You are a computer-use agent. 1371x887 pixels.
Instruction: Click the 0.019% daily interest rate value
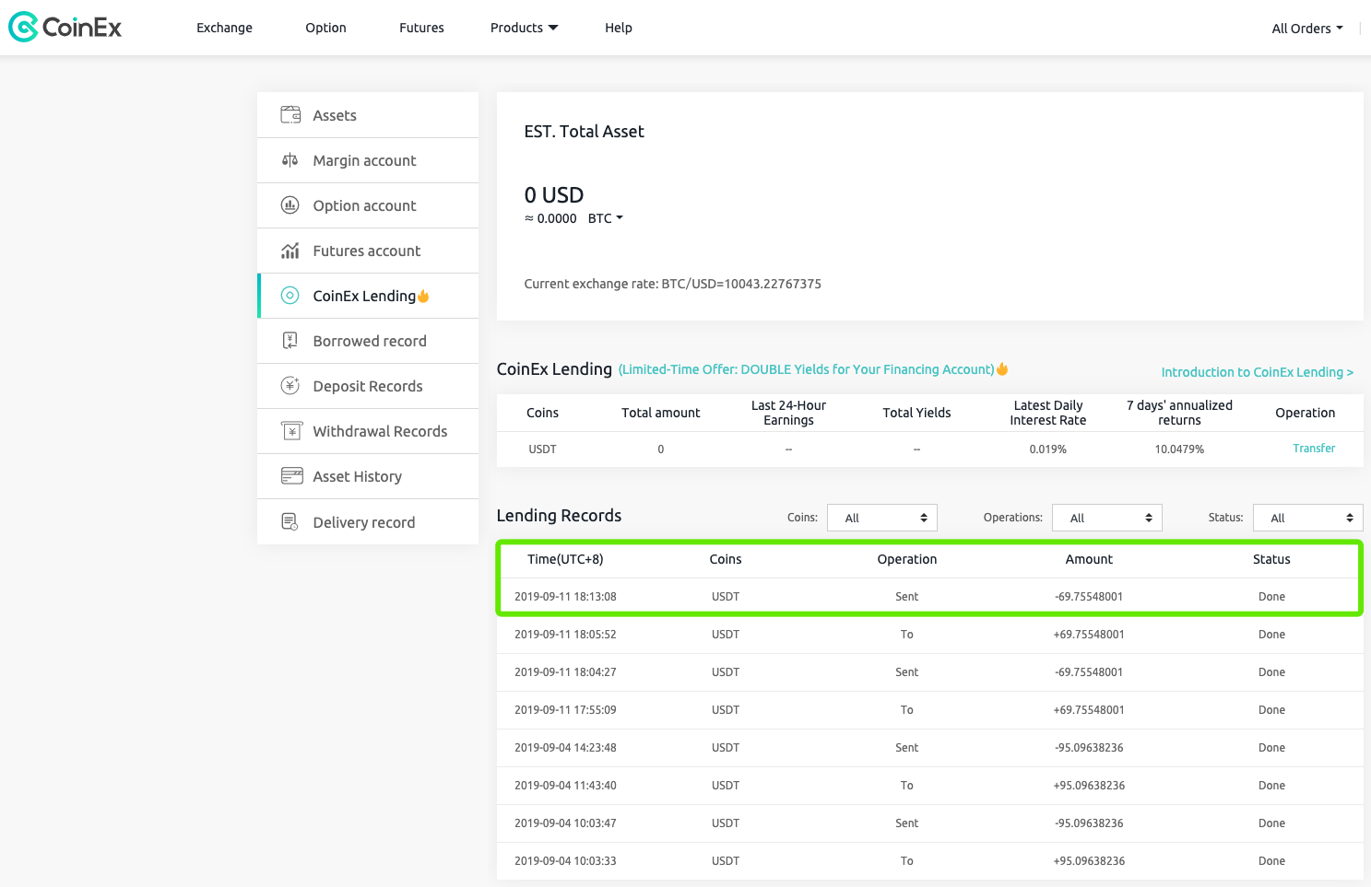1047,449
